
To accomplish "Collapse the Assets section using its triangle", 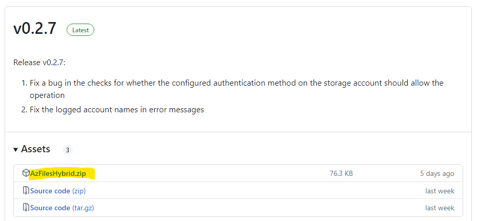I will click(16, 149).
